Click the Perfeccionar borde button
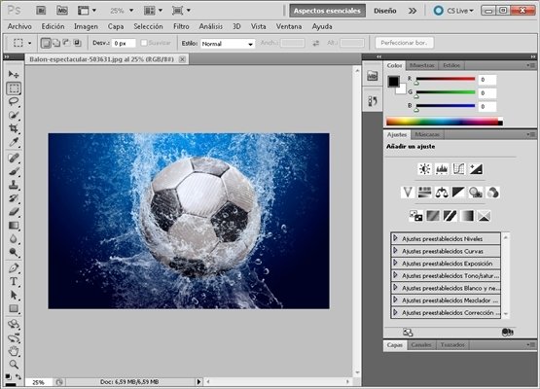This screenshot has height=389, width=540. coord(404,43)
